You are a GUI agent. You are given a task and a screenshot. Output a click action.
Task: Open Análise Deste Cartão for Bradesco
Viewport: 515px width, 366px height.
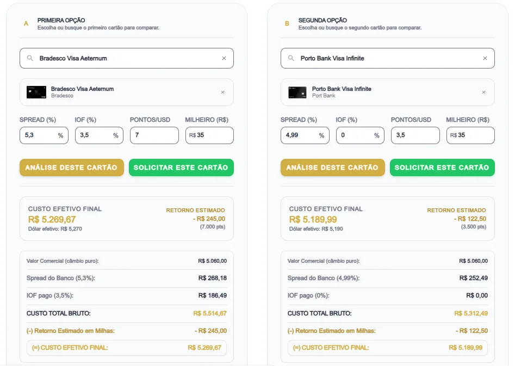(72, 168)
